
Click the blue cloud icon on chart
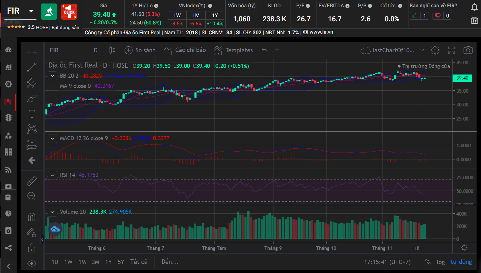(x=55, y=229)
